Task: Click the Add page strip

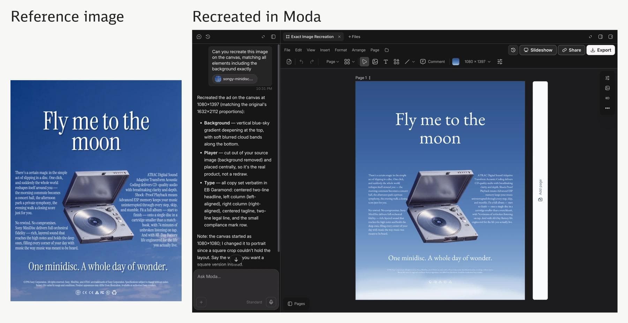Action: click(x=540, y=190)
